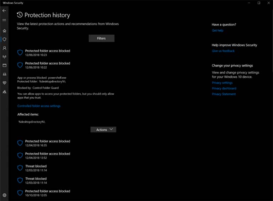273x201 pixels.
Task: Expand first Threat blocked entry title
Action: click(x=36, y=166)
